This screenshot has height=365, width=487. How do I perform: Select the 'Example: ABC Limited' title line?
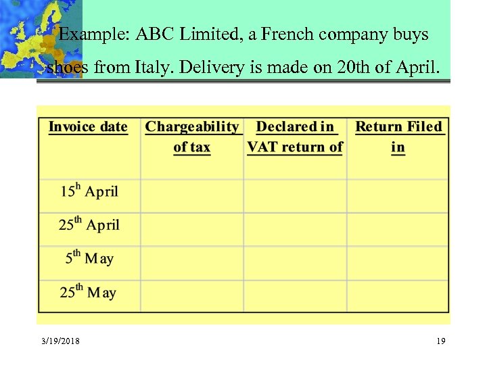click(x=243, y=34)
